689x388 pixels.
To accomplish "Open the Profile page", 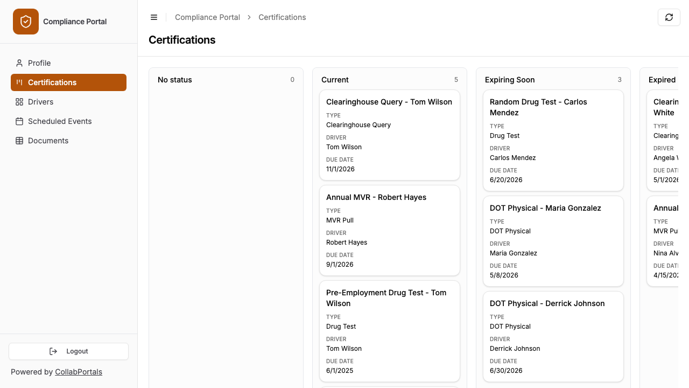I will tap(68, 63).
